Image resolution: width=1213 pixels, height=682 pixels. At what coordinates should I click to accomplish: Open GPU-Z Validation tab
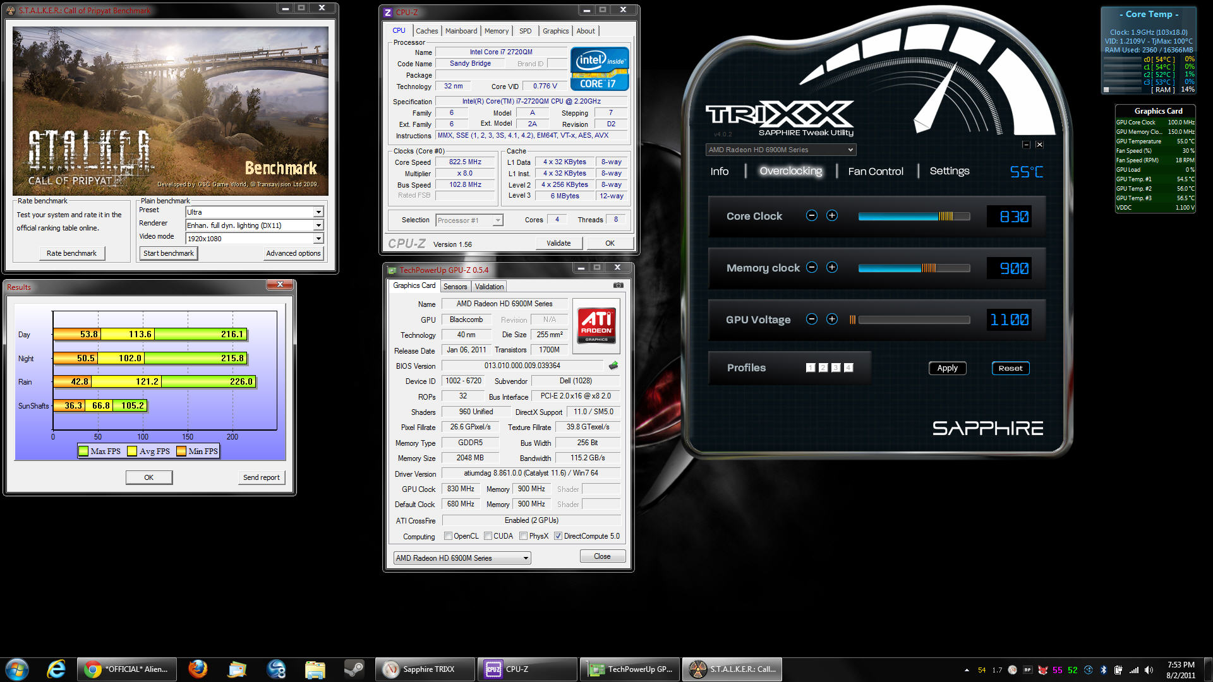(489, 287)
